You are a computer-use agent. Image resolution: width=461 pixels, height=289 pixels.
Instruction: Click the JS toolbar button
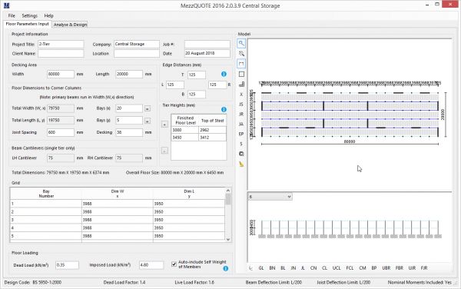click(x=241, y=105)
